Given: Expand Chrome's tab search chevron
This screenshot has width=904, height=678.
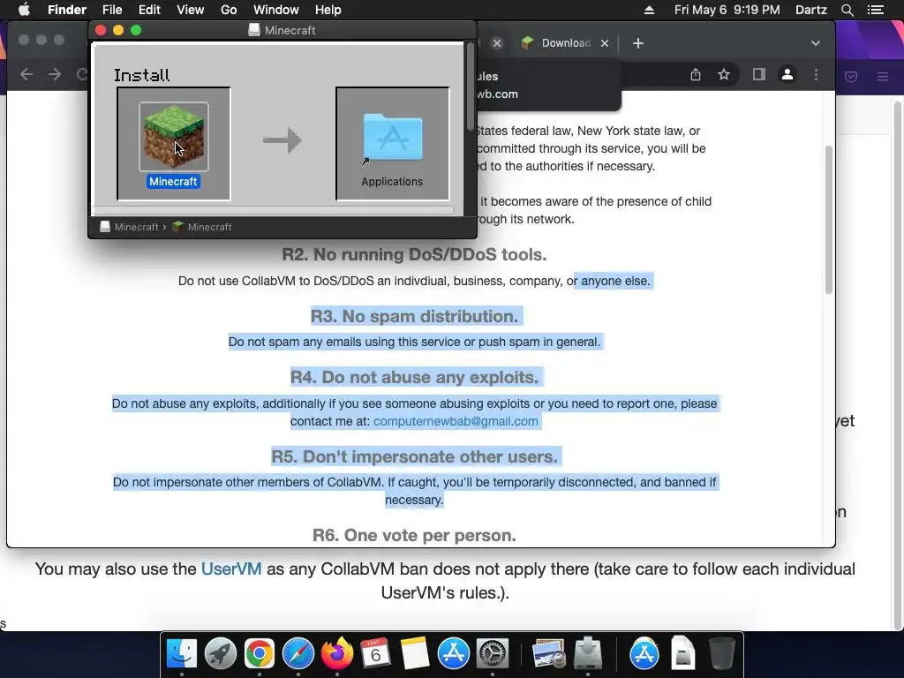Looking at the screenshot, I should click(815, 42).
